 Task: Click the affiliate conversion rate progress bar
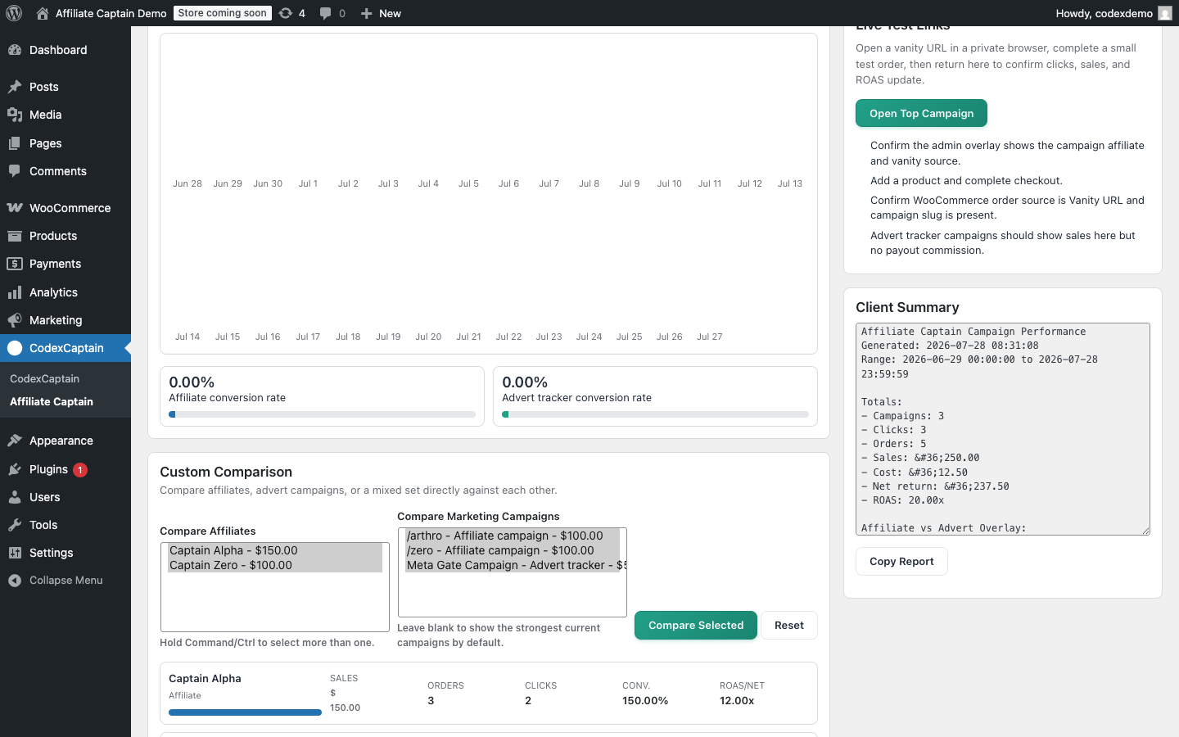(x=322, y=414)
